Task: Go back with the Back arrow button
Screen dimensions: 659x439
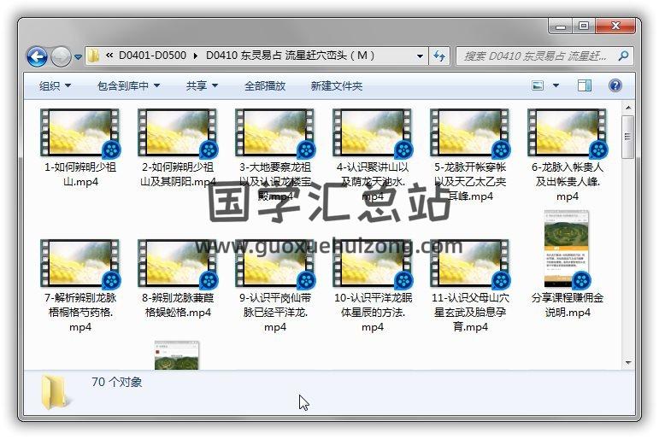Action: coord(37,56)
